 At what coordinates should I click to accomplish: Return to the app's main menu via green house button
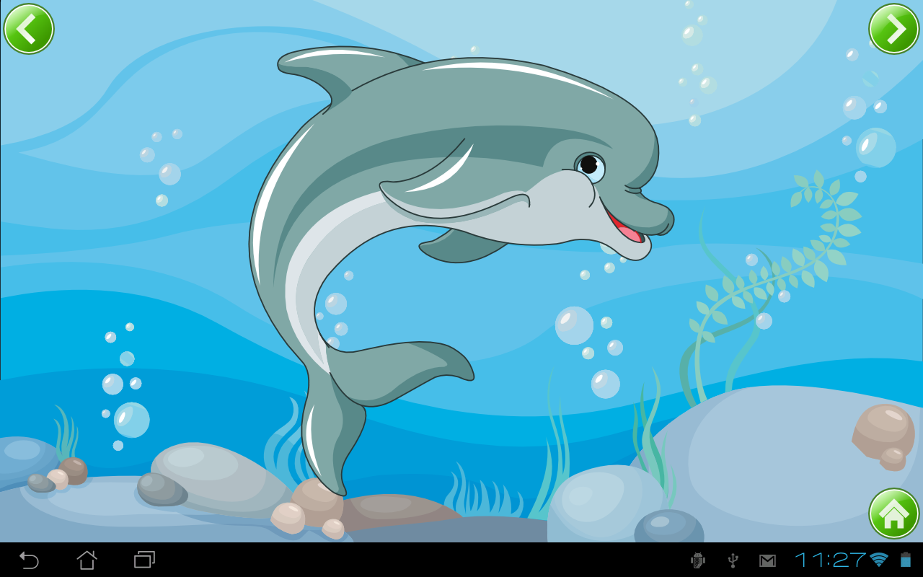click(x=894, y=514)
